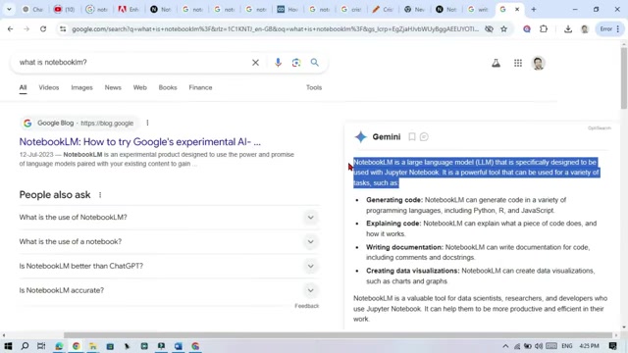
Task: Click the blue search magnifier button
Action: 314,63
